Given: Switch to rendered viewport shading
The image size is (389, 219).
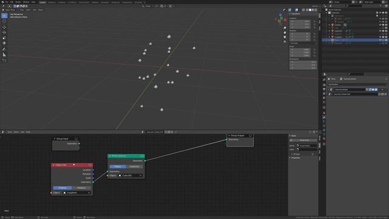Looking at the screenshot, I should (316, 10).
